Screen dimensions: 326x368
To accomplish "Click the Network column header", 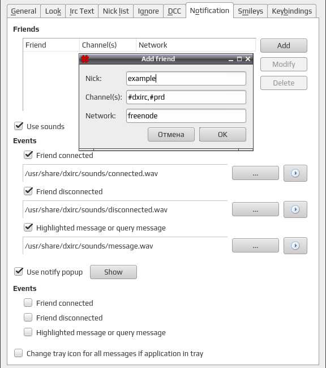I will (196, 45).
